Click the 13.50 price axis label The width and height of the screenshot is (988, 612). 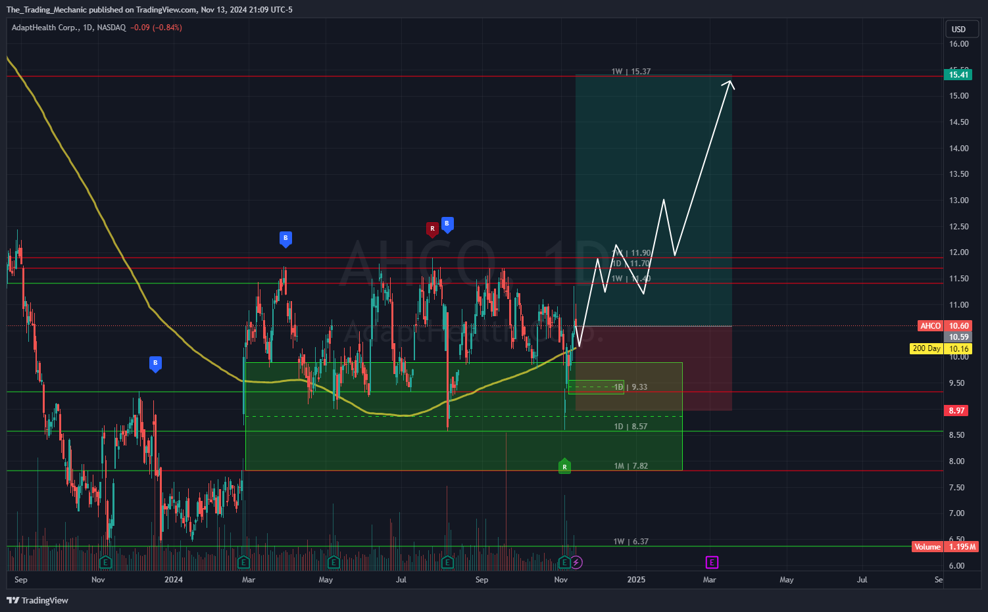pos(958,174)
